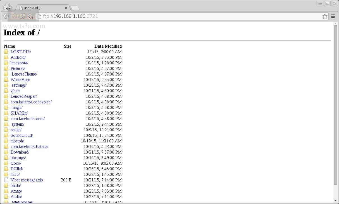Viewport: 339px width, 204px height.
Task: Open the Download/ directory link
Action: pyautogui.click(x=20, y=152)
